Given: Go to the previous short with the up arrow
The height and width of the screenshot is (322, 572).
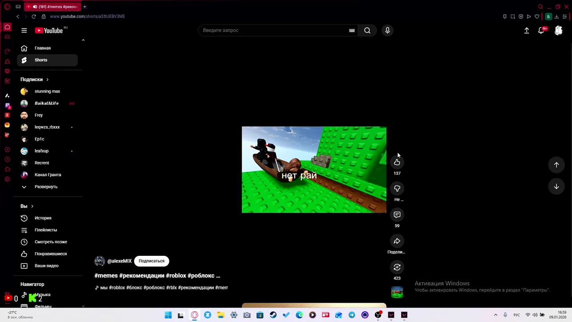Looking at the screenshot, I should click(x=556, y=165).
